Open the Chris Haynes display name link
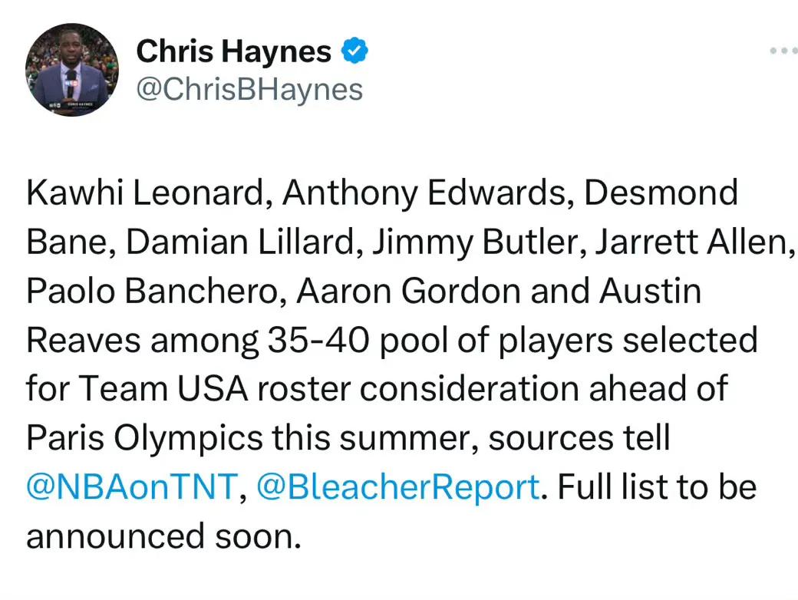This screenshot has height=600, width=798. pos(233,51)
